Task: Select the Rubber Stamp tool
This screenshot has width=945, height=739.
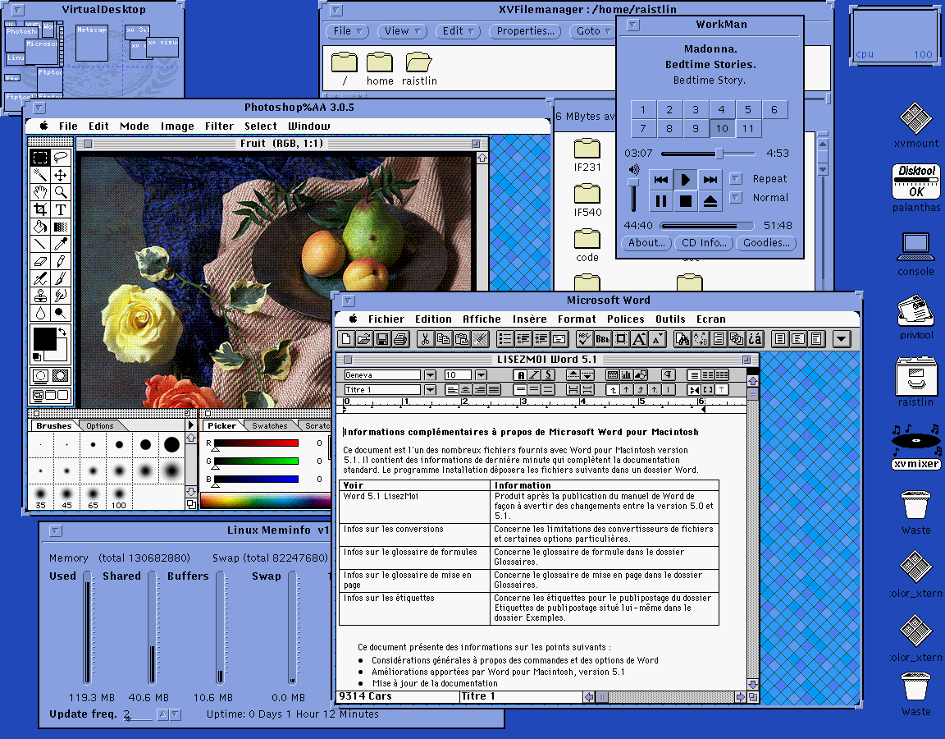Action: (39, 295)
